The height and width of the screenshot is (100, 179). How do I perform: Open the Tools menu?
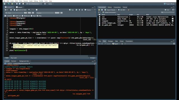pyautogui.click(x=46, y=1)
